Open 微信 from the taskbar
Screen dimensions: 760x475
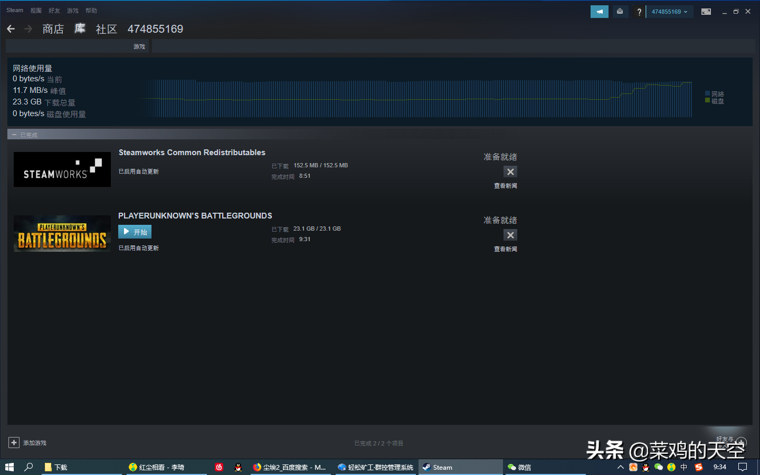[546, 467]
